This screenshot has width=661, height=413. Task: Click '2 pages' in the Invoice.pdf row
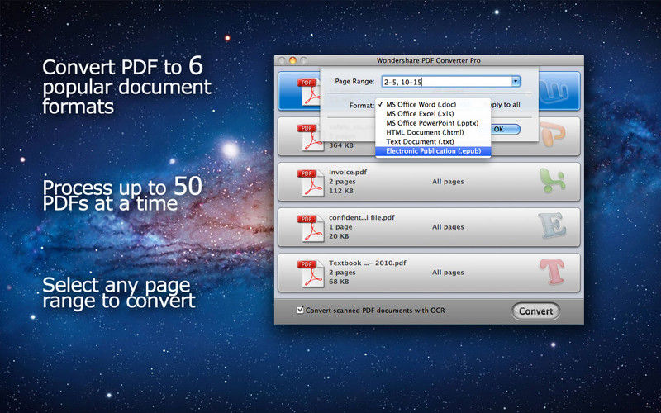tap(342, 182)
